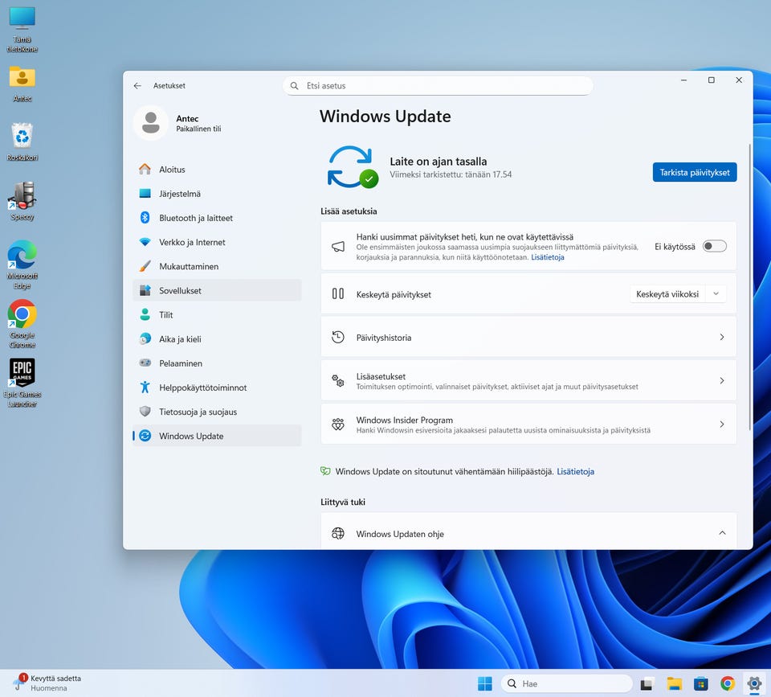Click the Antec user profile avatar
This screenshot has width=771, height=697.
(150, 123)
